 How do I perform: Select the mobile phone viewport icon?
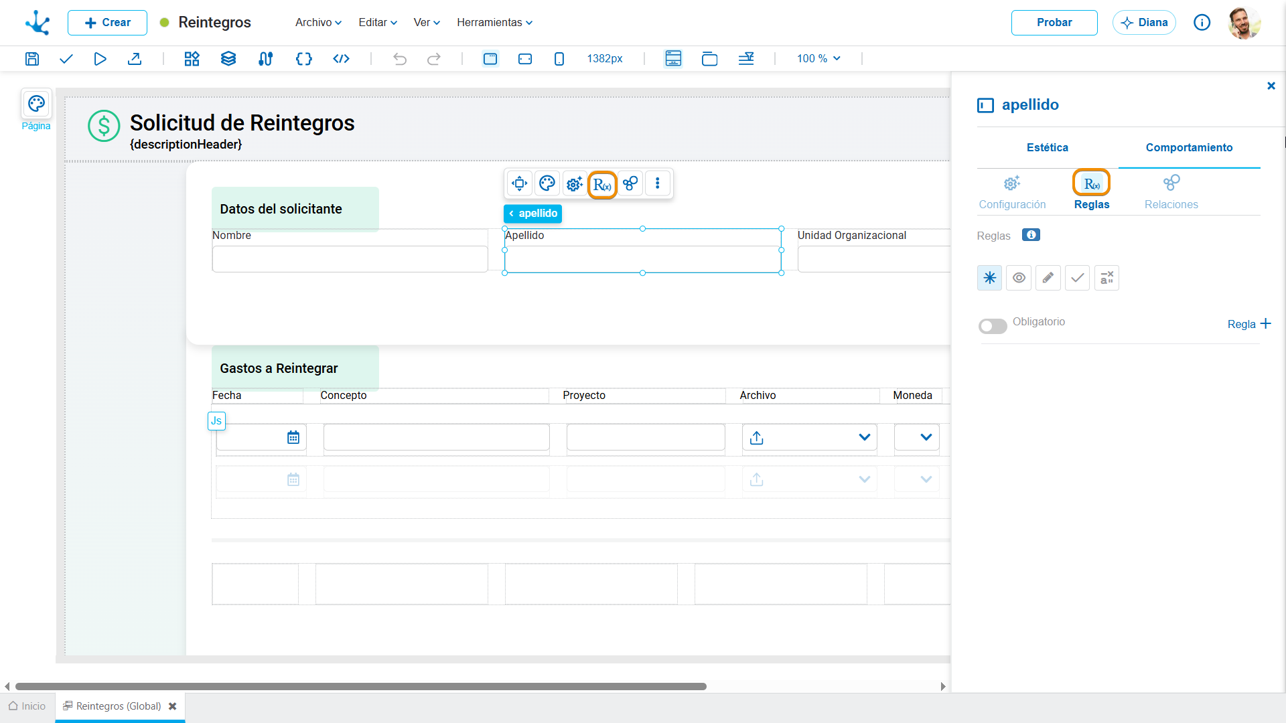[559, 59]
